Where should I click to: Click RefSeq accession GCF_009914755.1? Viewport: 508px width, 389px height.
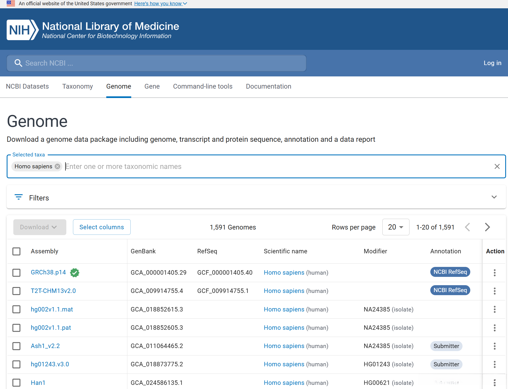coord(223,291)
